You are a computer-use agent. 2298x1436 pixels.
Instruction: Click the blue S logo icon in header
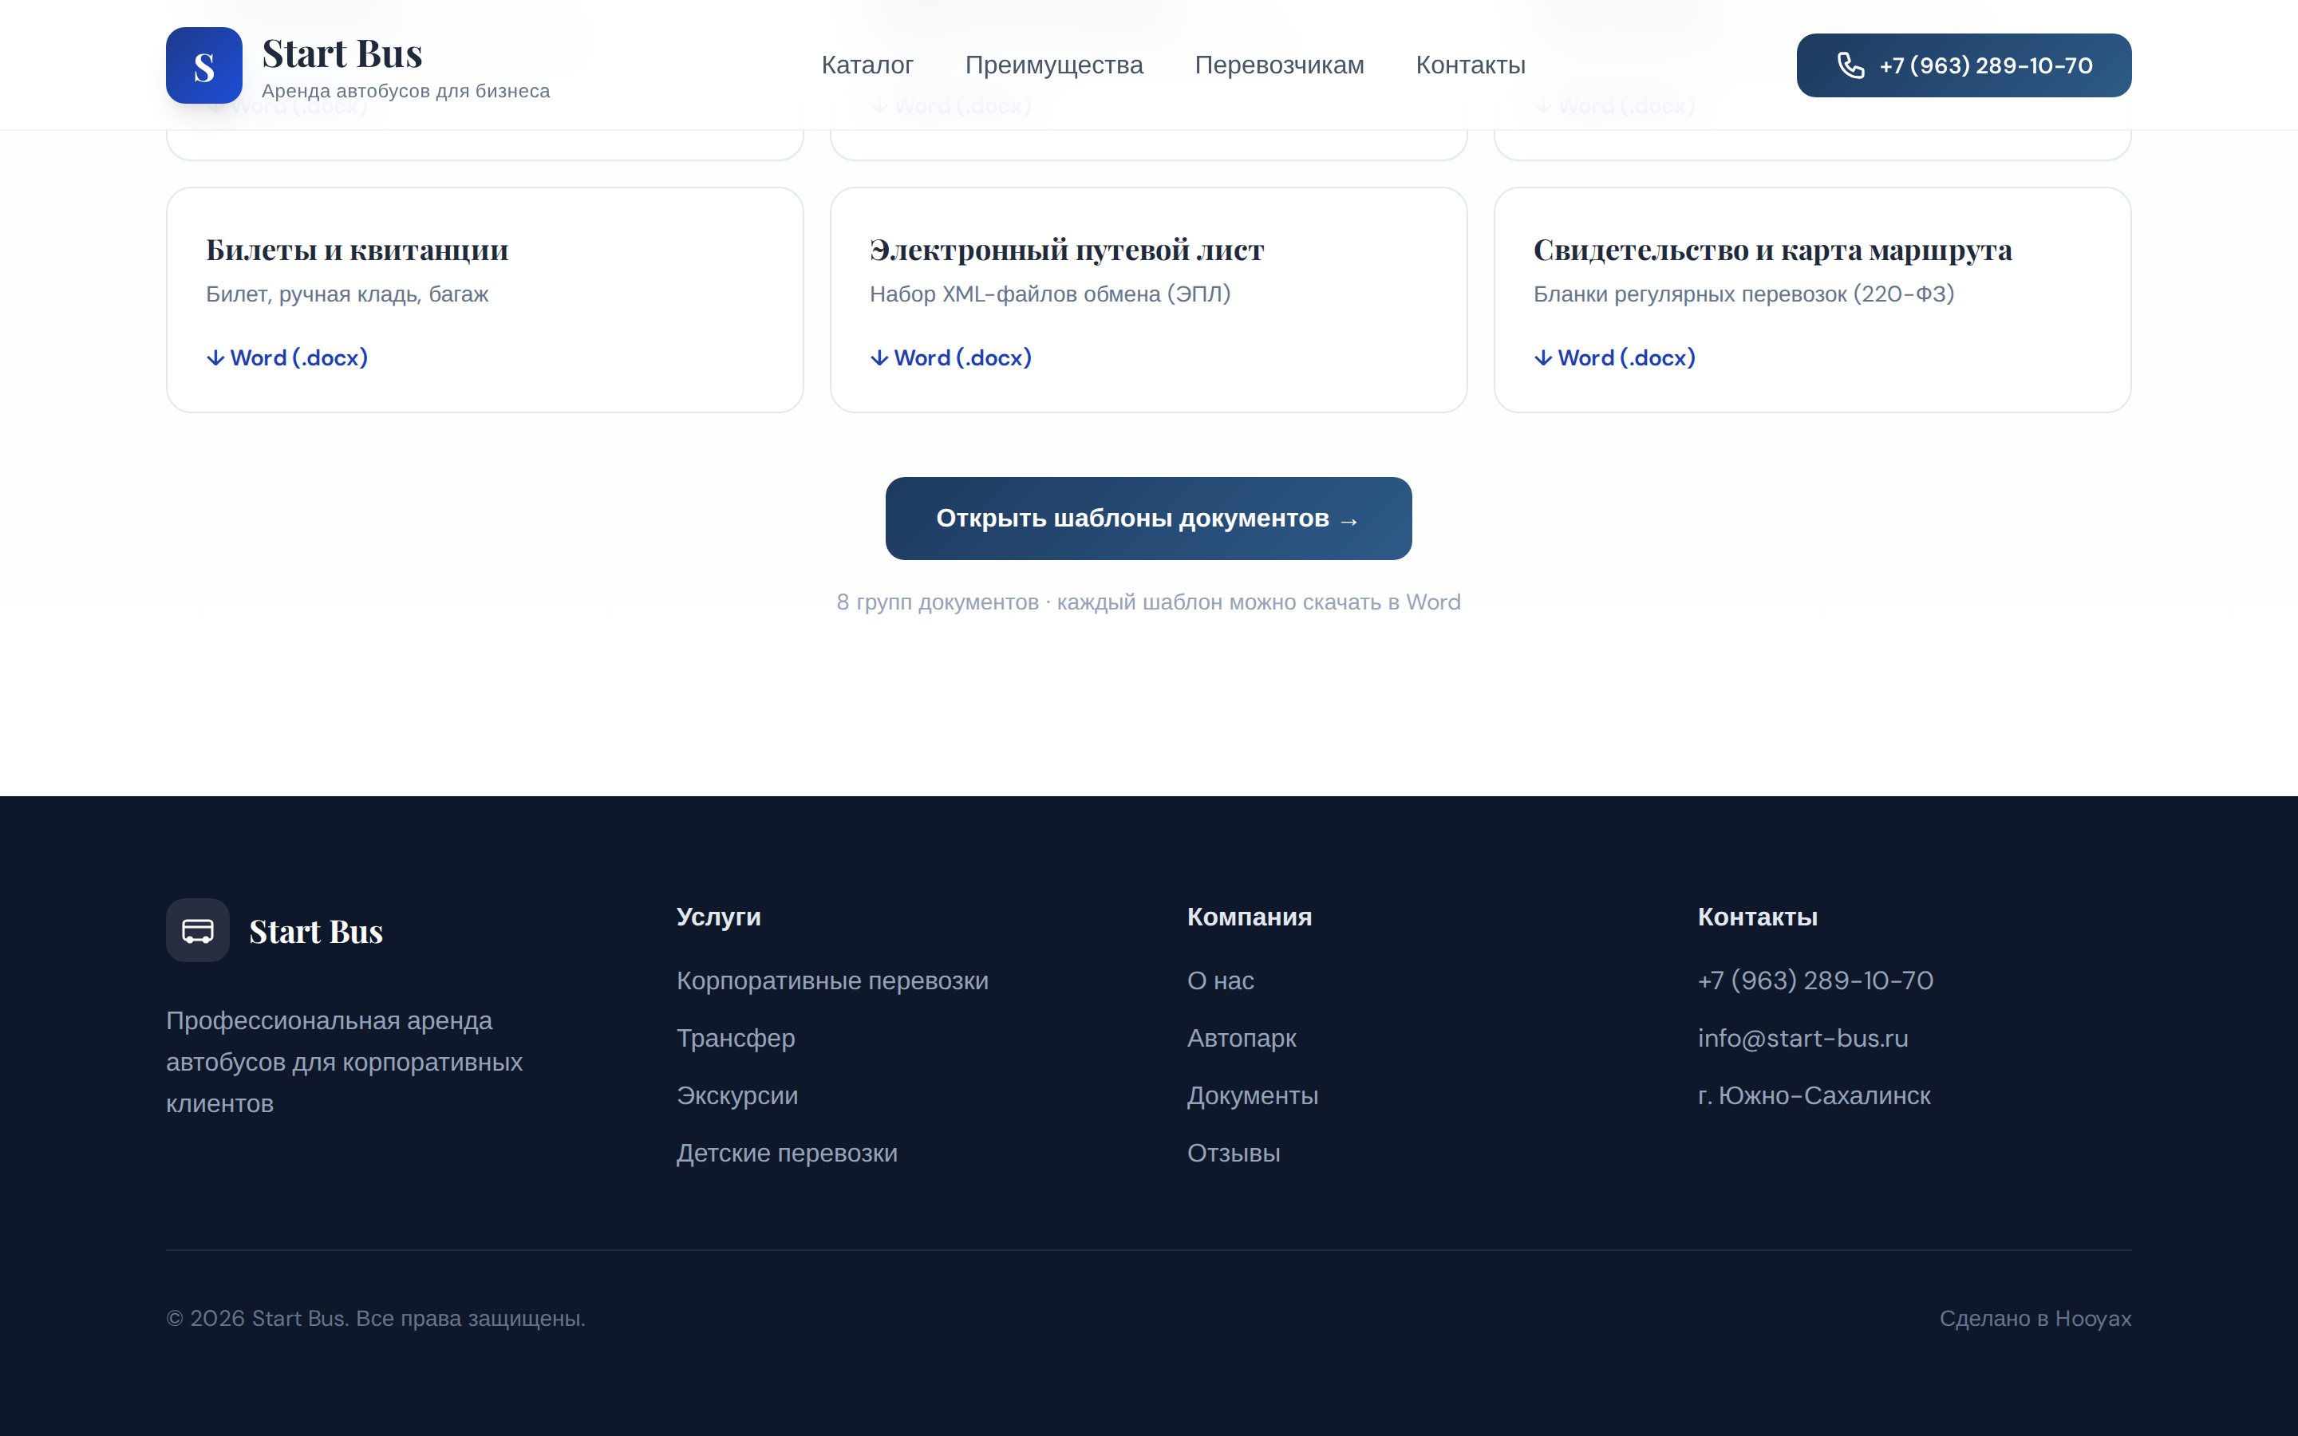[203, 65]
